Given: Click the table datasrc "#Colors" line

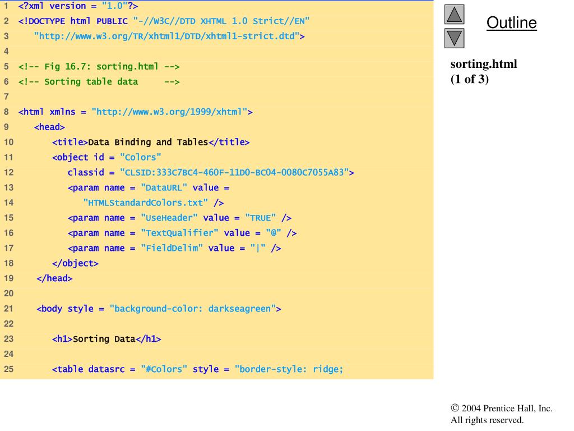Looking at the screenshot, I should tap(198, 369).
